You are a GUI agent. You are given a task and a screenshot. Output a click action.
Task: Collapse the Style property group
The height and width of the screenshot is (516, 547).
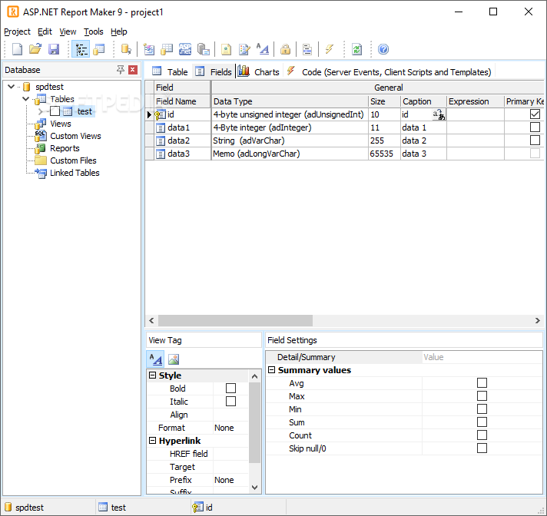[x=152, y=375]
